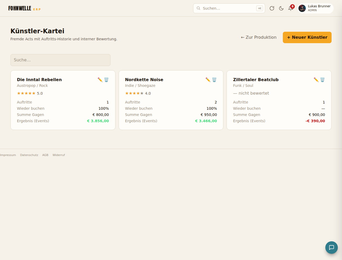The width and height of the screenshot is (342, 260).
Task: Select the Zillertaler Beatclub card title
Action: 256,80
